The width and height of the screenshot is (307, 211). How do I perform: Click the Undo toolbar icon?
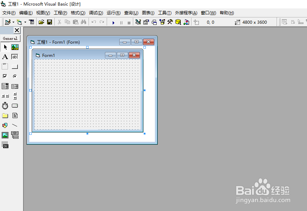point(94,22)
